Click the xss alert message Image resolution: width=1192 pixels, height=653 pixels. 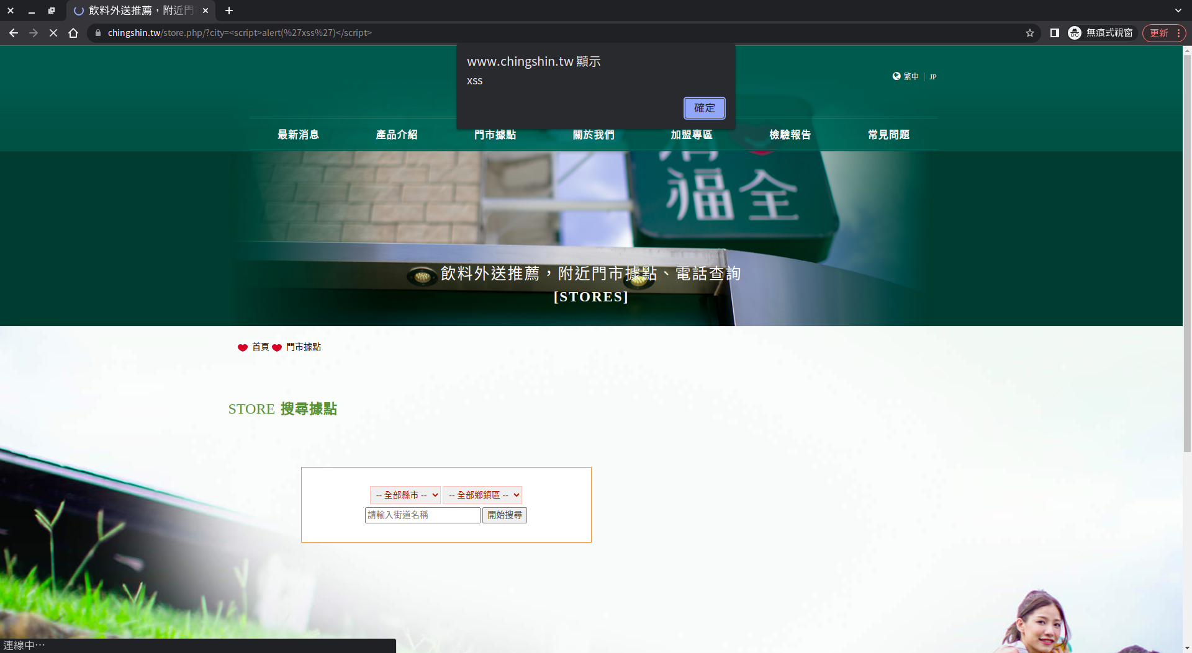(x=475, y=81)
